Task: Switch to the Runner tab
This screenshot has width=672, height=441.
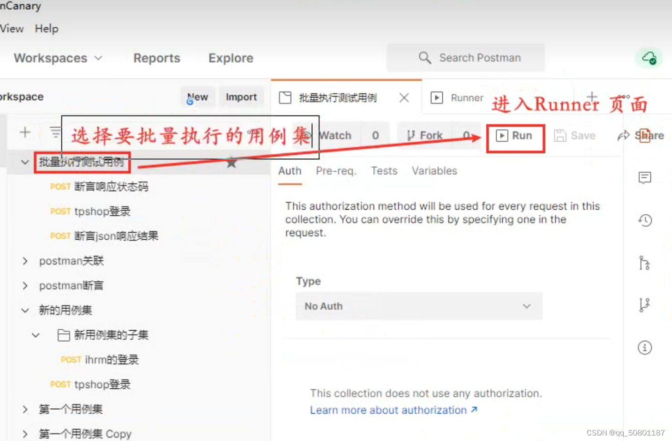Action: [458, 97]
